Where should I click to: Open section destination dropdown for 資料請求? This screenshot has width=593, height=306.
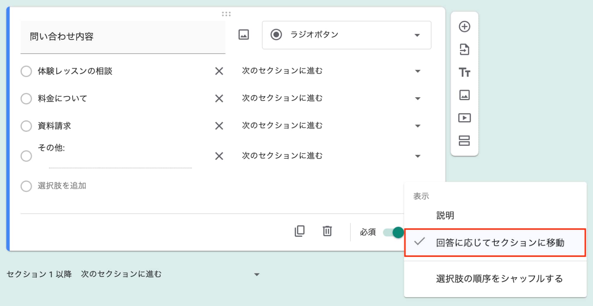[332, 125]
